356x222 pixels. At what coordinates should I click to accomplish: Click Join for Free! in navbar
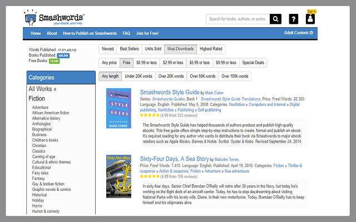tap(147, 33)
